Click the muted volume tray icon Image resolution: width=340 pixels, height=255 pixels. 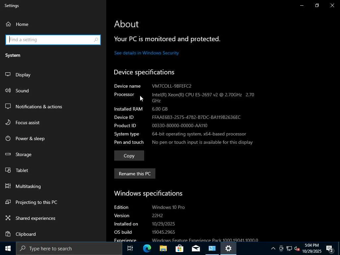coord(297,248)
